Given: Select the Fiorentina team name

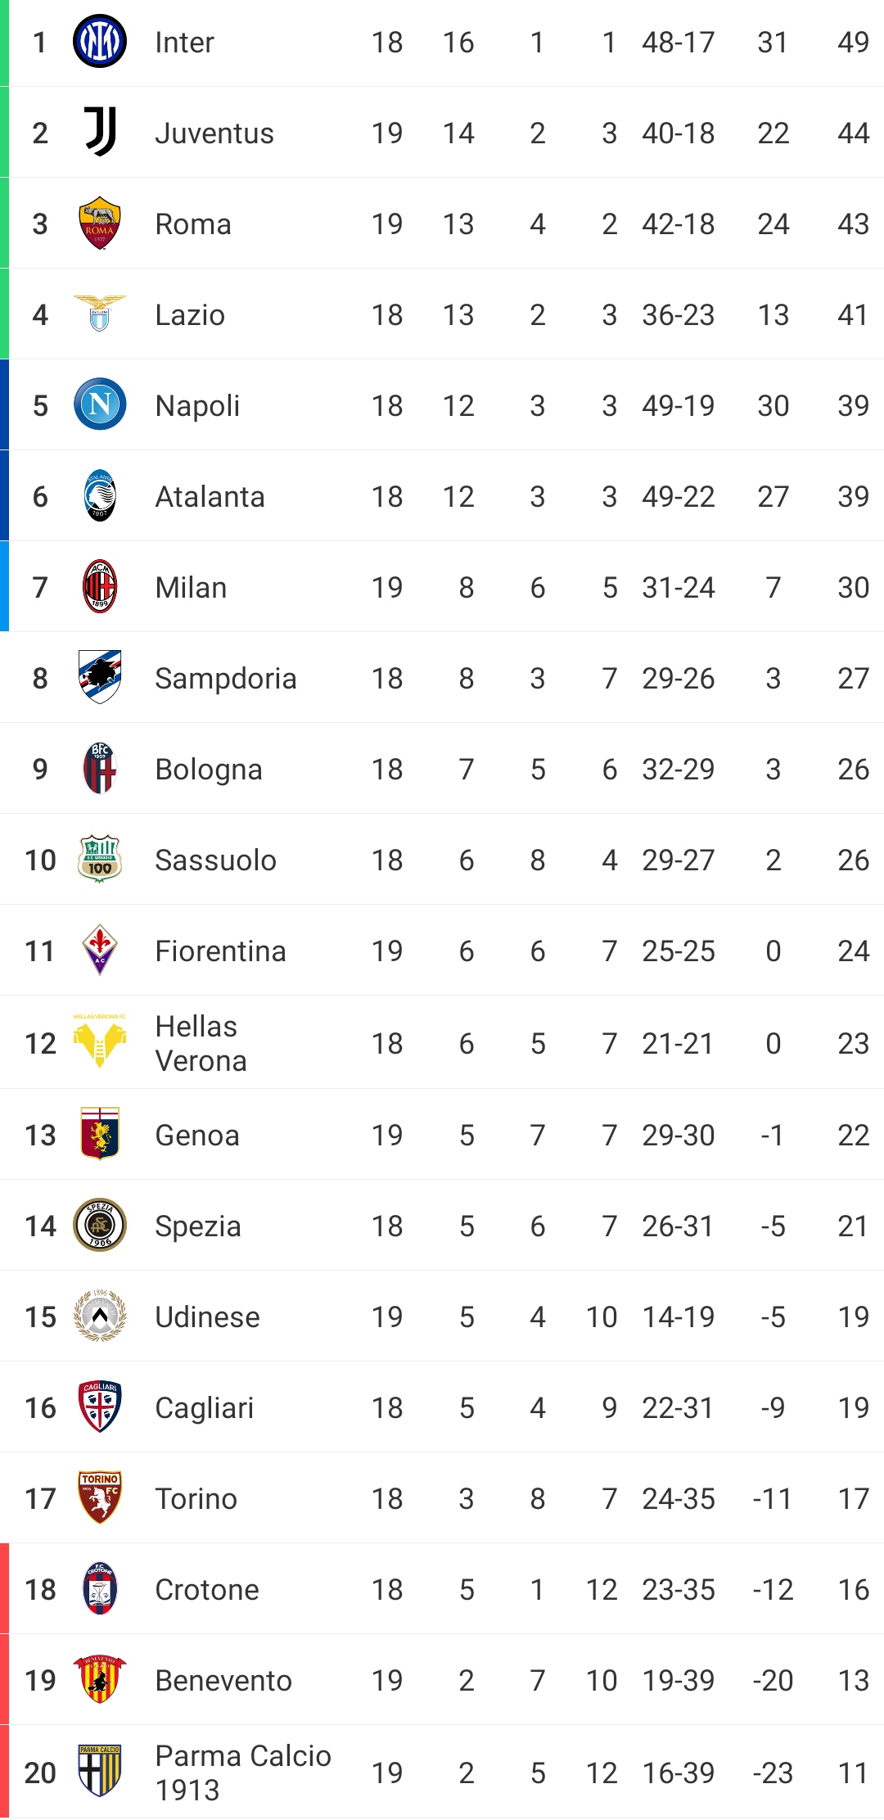Looking at the screenshot, I should [221, 951].
